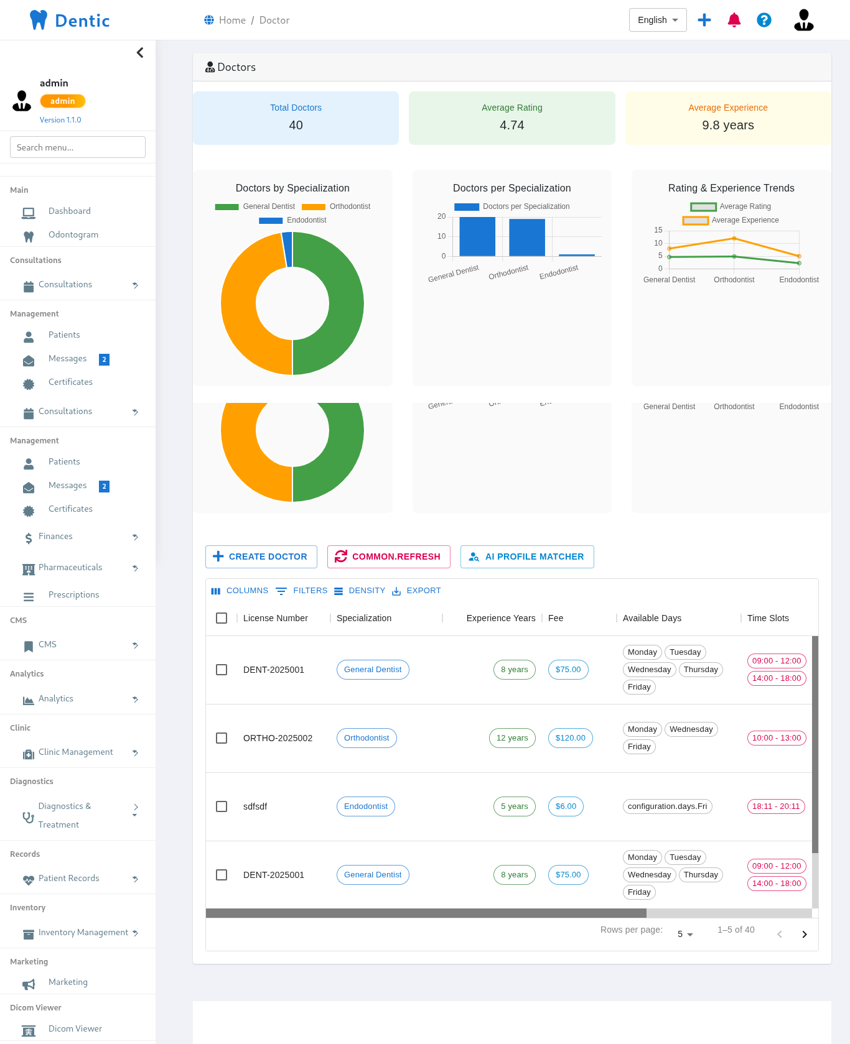Click the Export download icon
The height and width of the screenshot is (1044, 850).
[396, 591]
